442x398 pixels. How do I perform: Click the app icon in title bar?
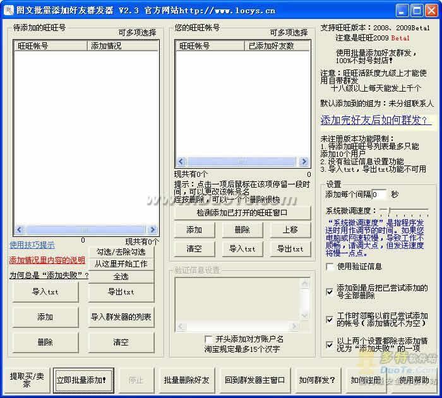point(9,11)
